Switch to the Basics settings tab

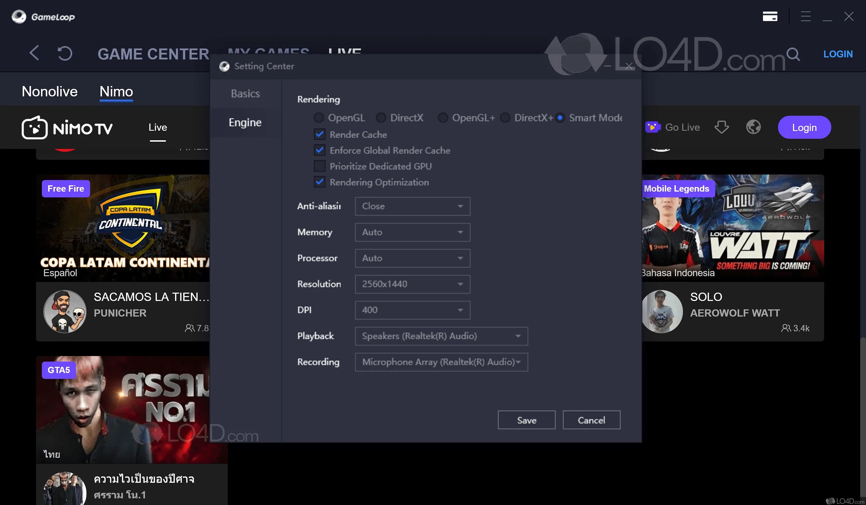(x=245, y=93)
